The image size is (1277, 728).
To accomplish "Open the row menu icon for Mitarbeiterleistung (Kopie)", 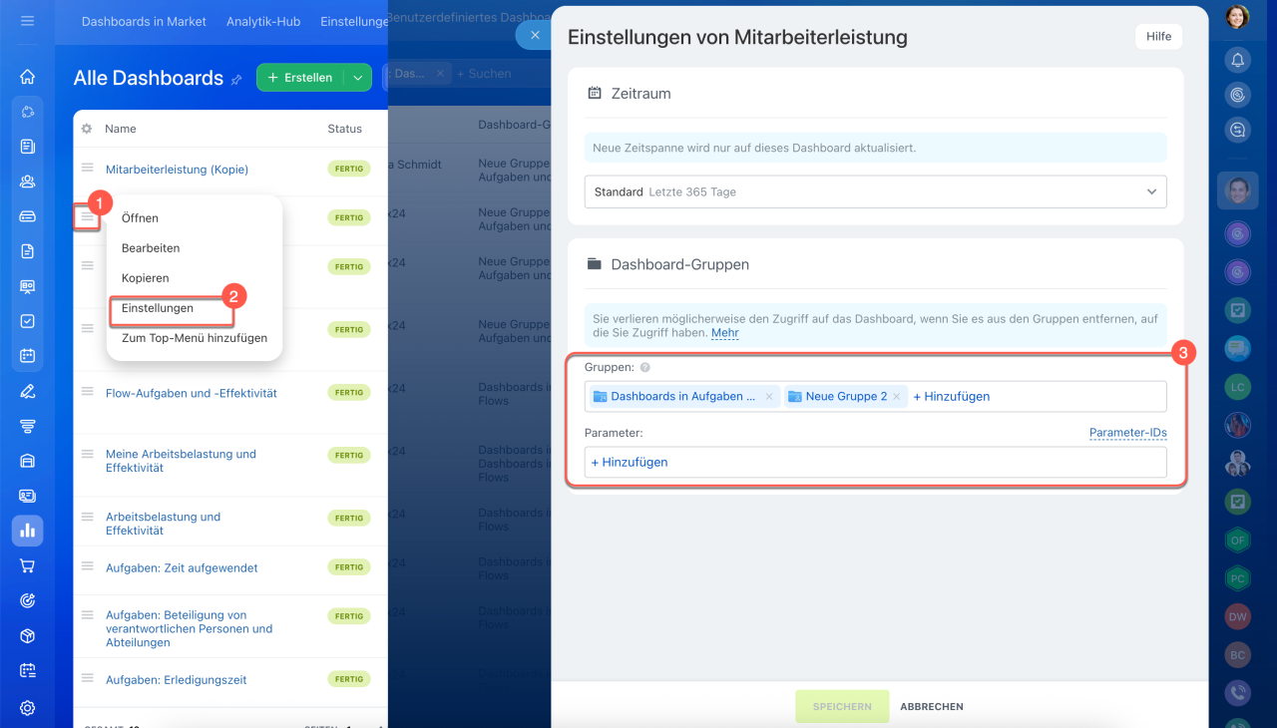I will [88, 168].
